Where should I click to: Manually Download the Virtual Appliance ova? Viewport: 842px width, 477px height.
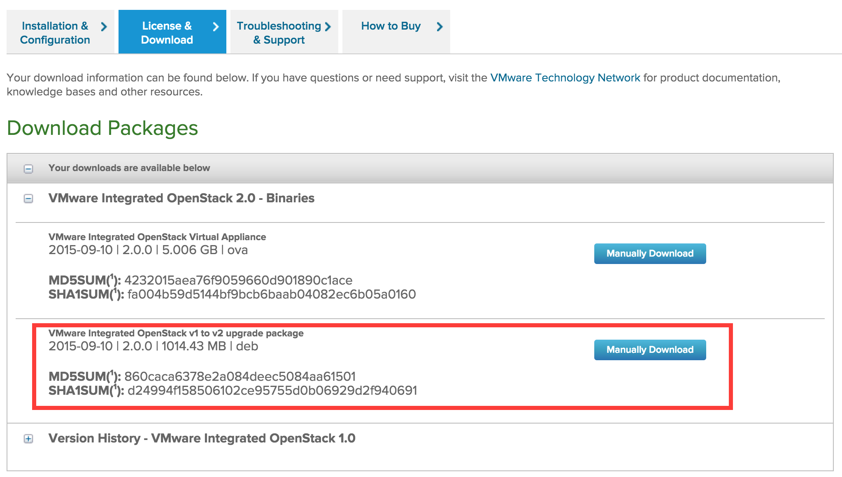coord(650,253)
